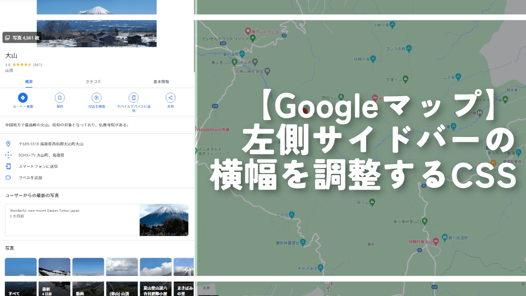Open the 夏山登山道六合目避難小屋 thumbnail
This screenshot has width=526, height=296.
click(155, 277)
